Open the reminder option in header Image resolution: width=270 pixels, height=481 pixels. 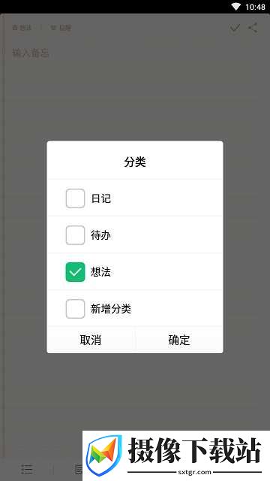[61, 28]
